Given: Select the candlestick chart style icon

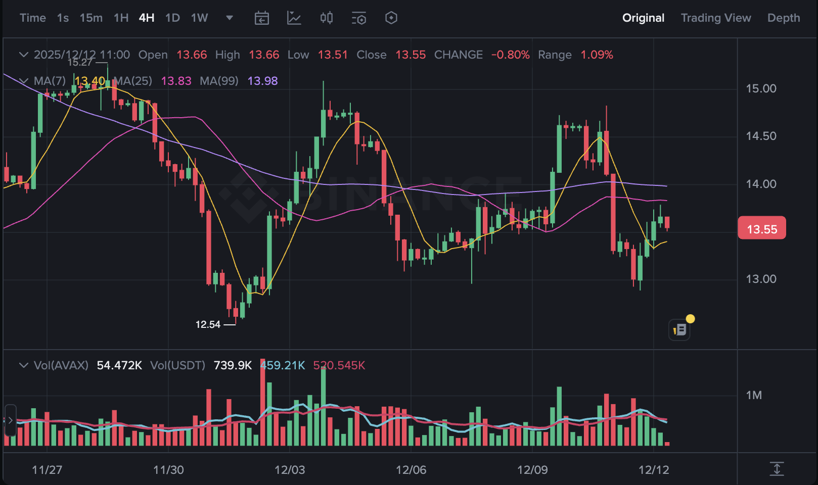Looking at the screenshot, I should point(327,18).
